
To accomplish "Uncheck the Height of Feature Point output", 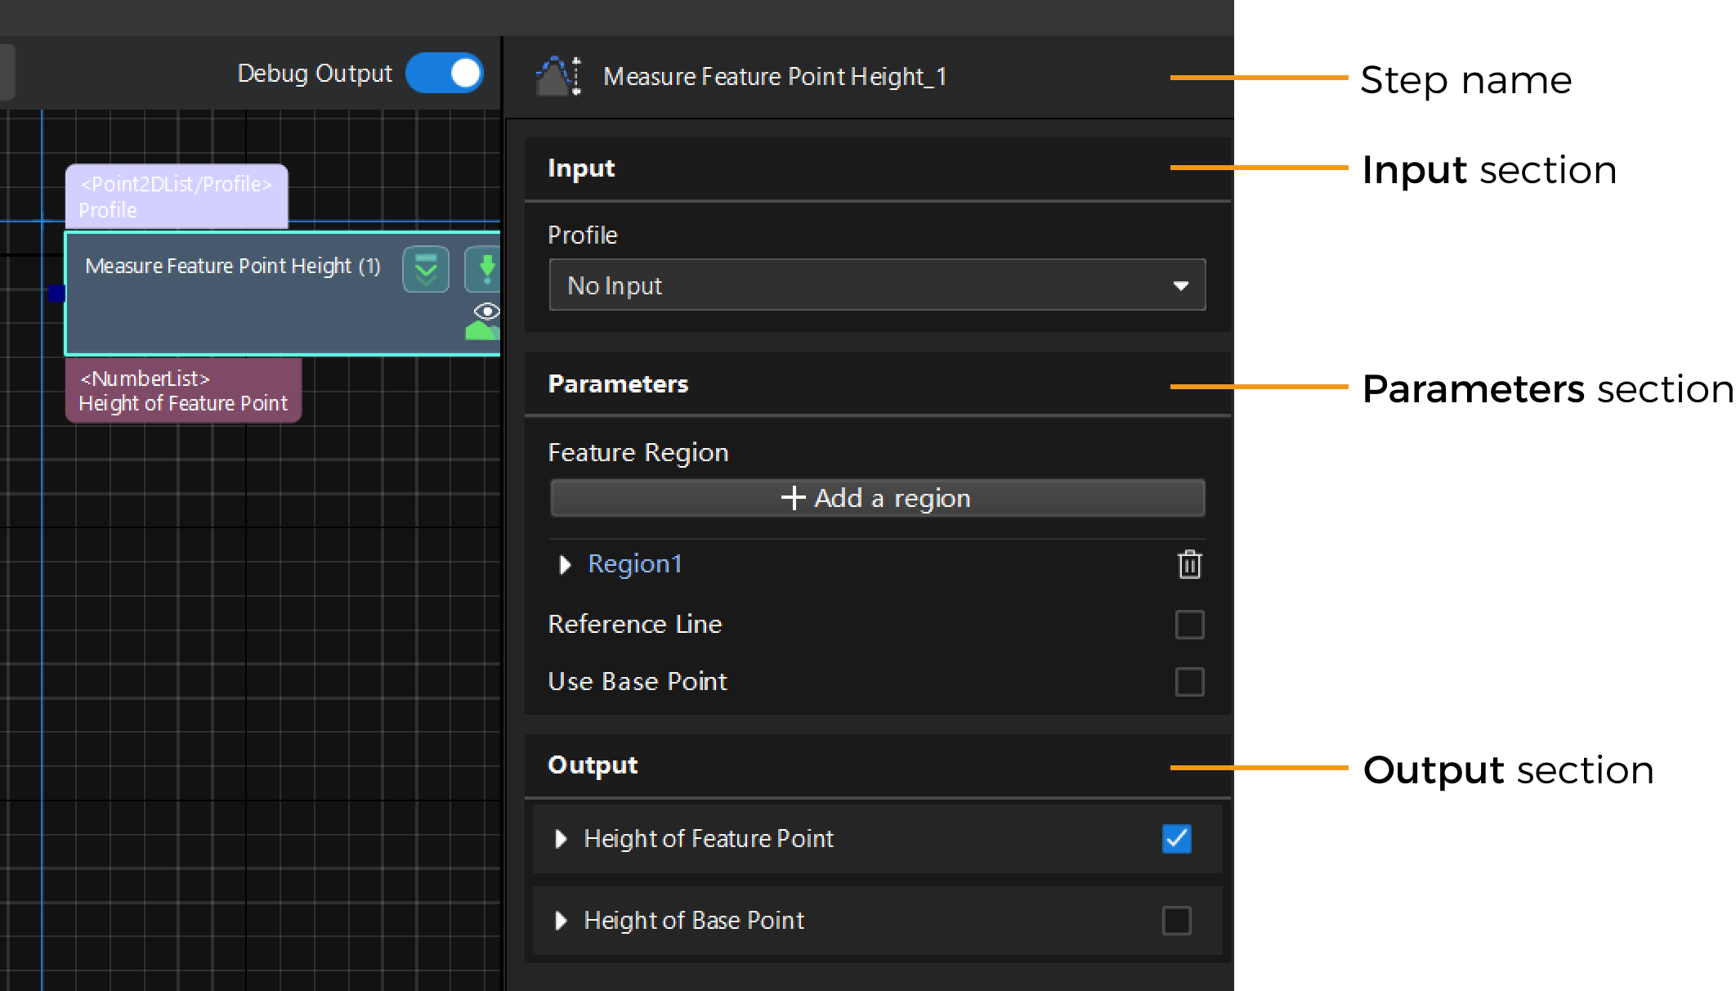I will tap(1176, 839).
